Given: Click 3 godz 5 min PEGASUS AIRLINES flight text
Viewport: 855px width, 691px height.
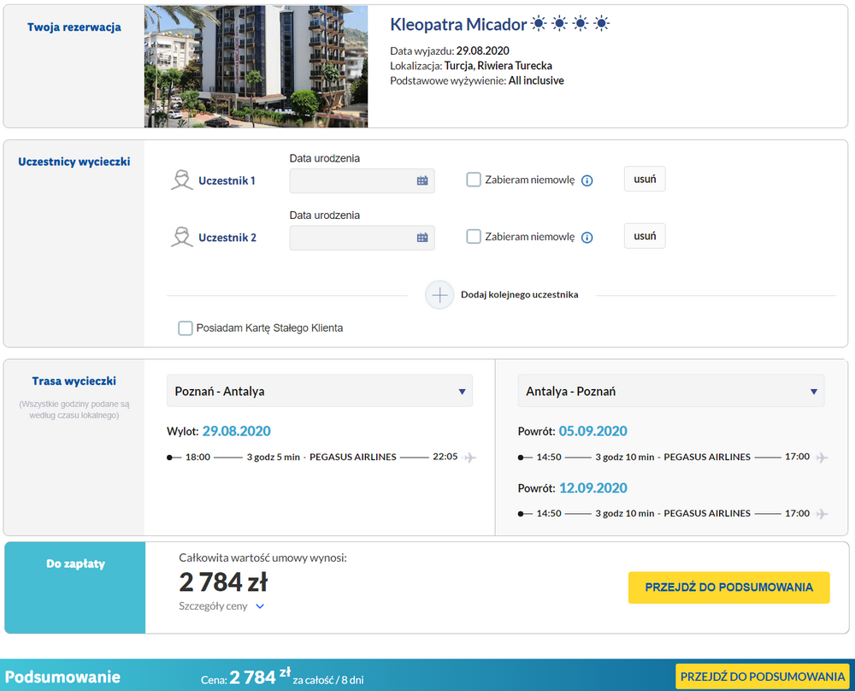Looking at the screenshot, I should tap(321, 457).
